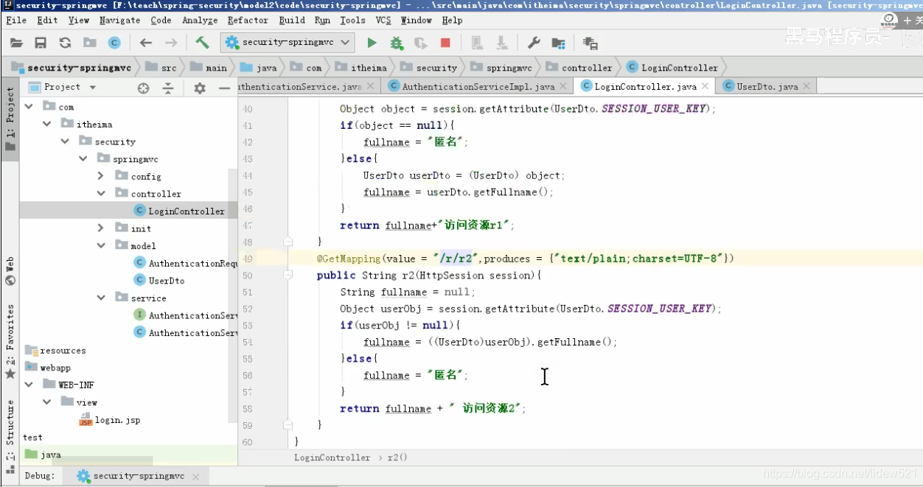This screenshot has height=487, width=923.
Task: Collapse the com package node
Action: 29,107
